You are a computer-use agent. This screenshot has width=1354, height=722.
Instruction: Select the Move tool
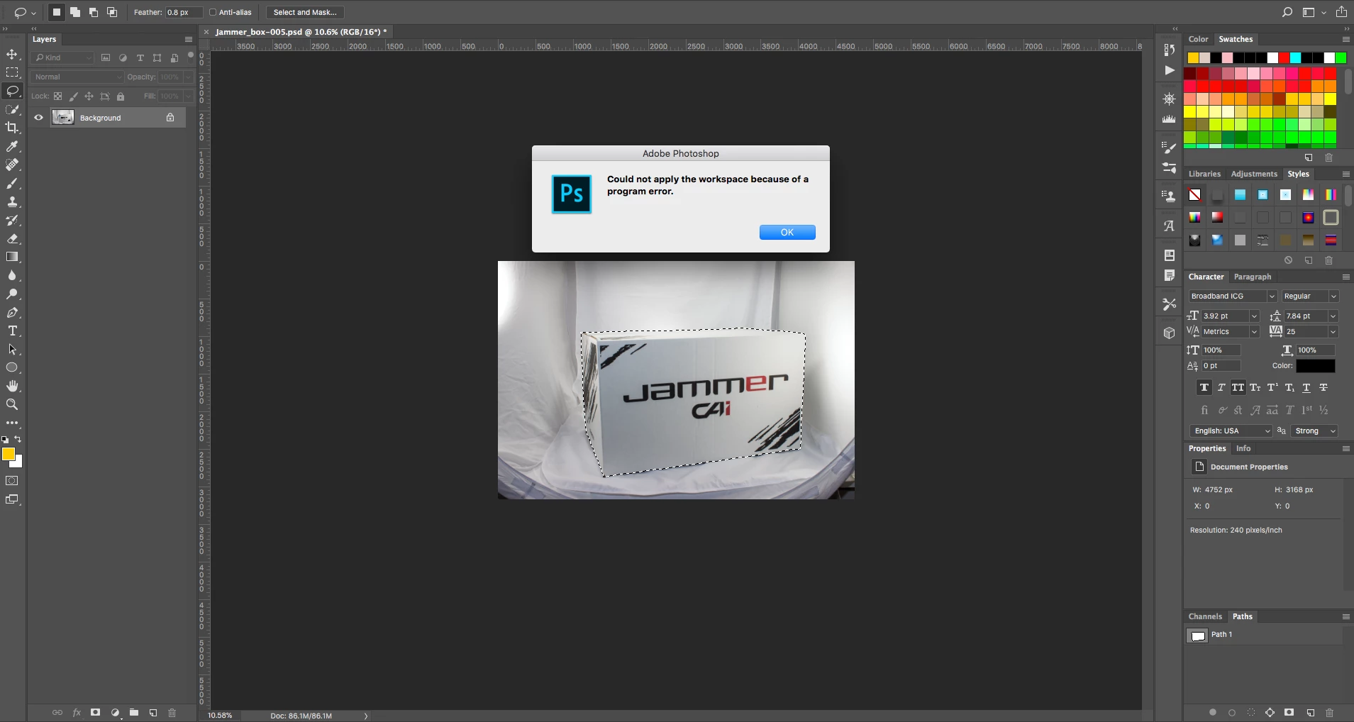(x=12, y=55)
